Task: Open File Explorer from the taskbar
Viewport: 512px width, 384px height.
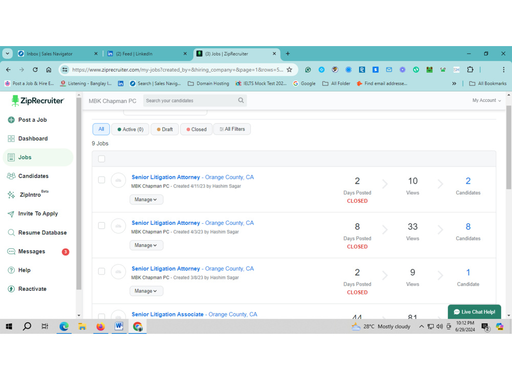Action: pos(82,326)
